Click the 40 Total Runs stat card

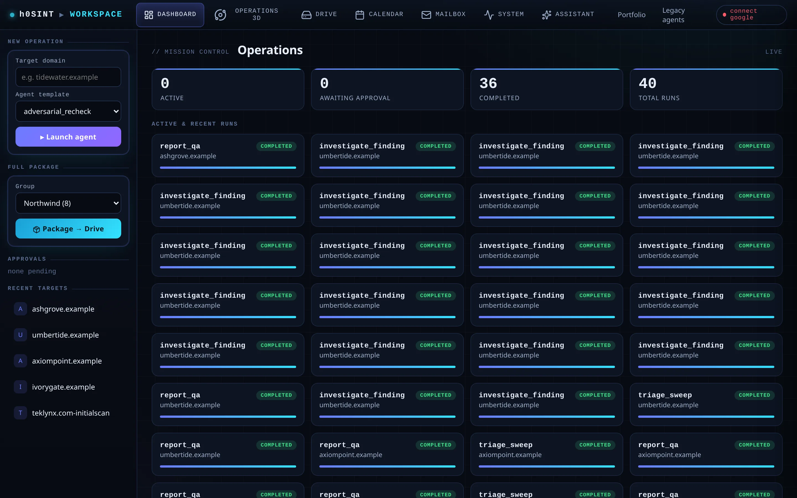pos(706,89)
